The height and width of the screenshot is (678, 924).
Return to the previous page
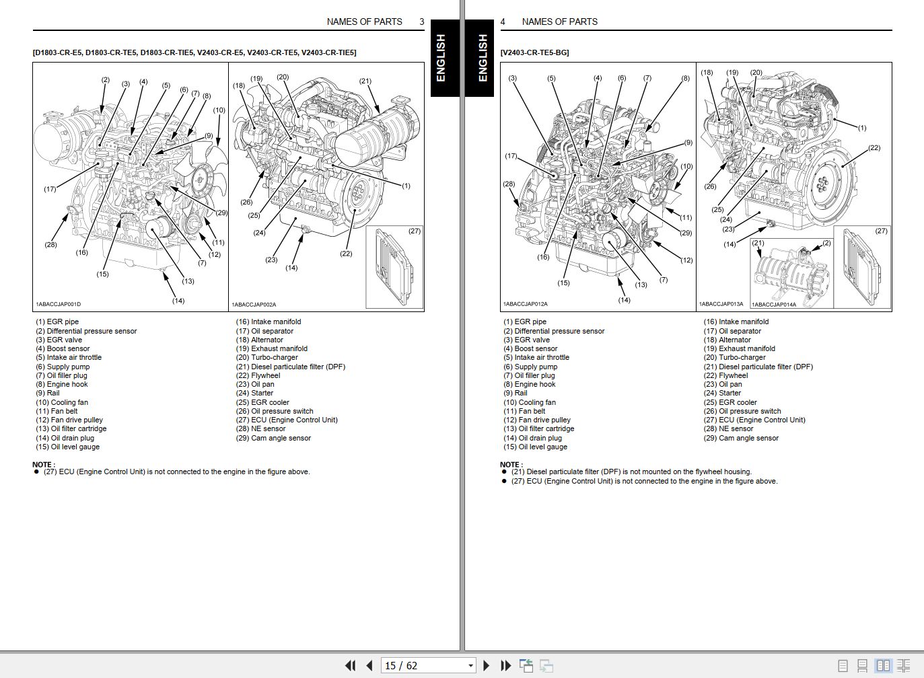(369, 665)
